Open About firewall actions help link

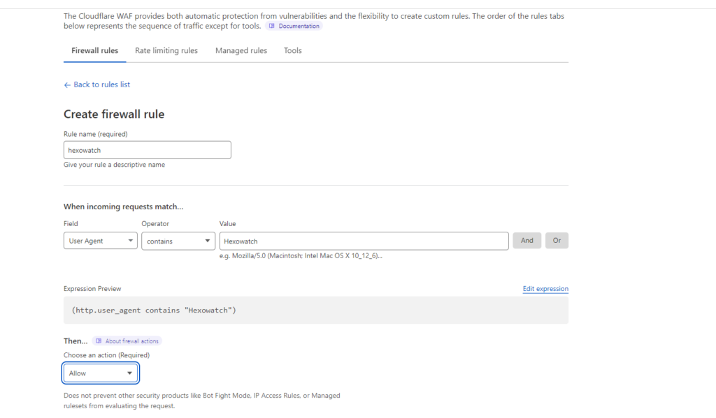coord(127,341)
